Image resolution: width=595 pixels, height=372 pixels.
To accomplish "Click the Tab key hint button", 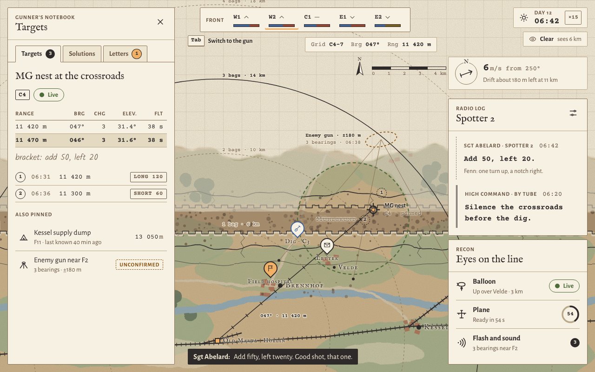I will pyautogui.click(x=196, y=40).
